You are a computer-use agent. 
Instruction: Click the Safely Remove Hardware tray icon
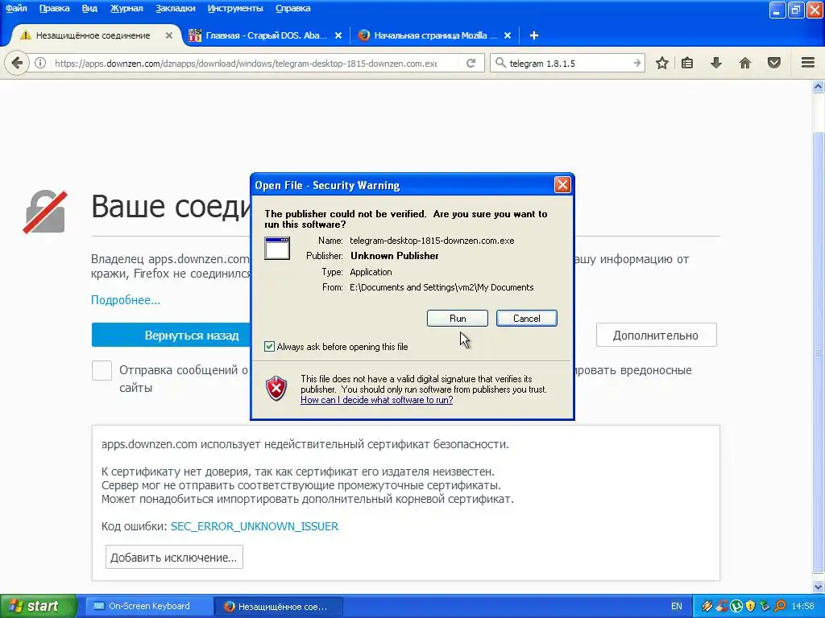[x=765, y=607]
